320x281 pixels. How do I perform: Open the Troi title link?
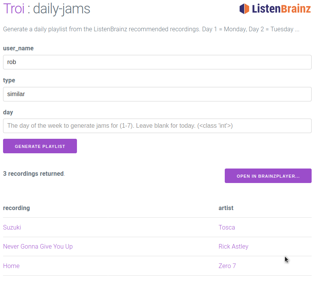(x=14, y=9)
